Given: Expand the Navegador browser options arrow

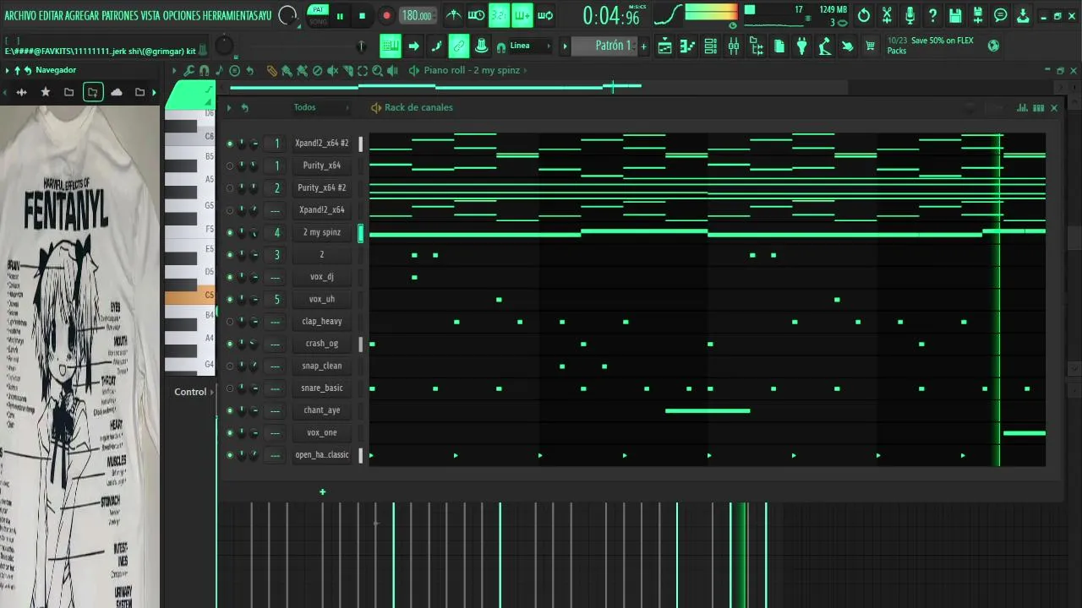Looking at the screenshot, I should click(8, 70).
